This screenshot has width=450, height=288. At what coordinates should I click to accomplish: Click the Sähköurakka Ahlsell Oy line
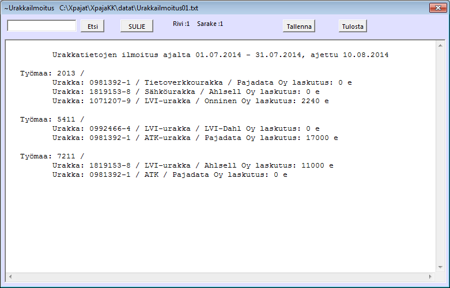(x=186, y=92)
